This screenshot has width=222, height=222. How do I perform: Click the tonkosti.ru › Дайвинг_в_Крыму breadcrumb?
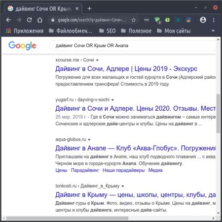tap(87, 186)
